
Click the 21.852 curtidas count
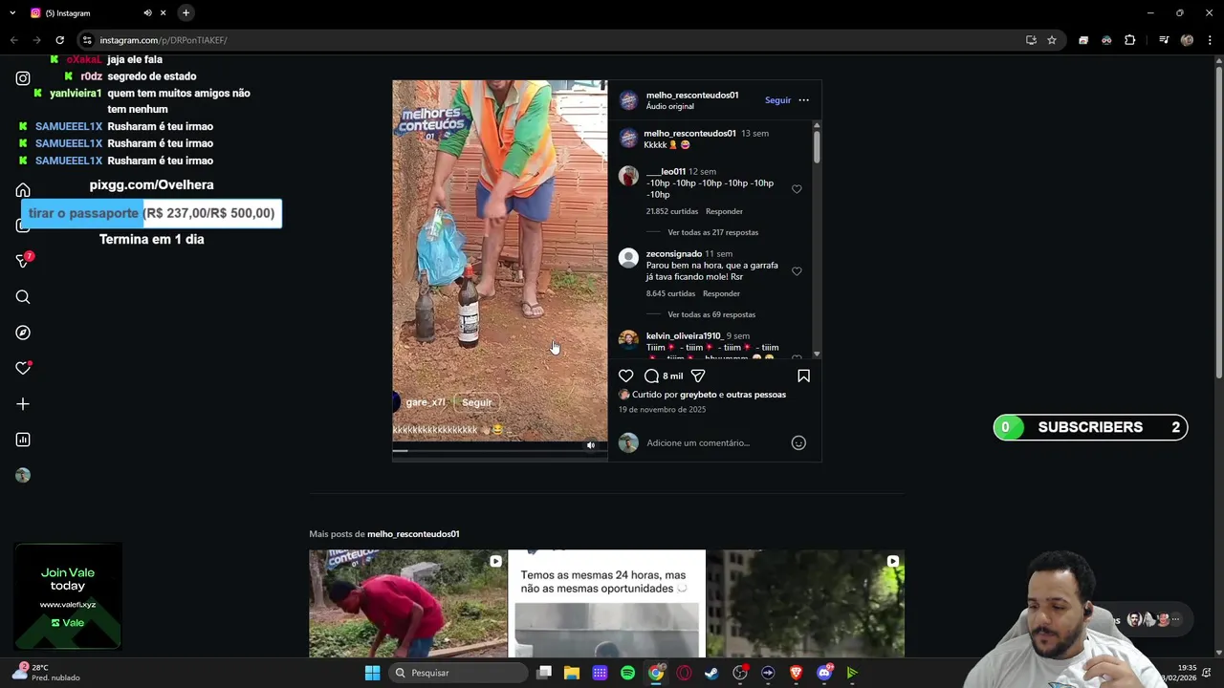tap(672, 211)
